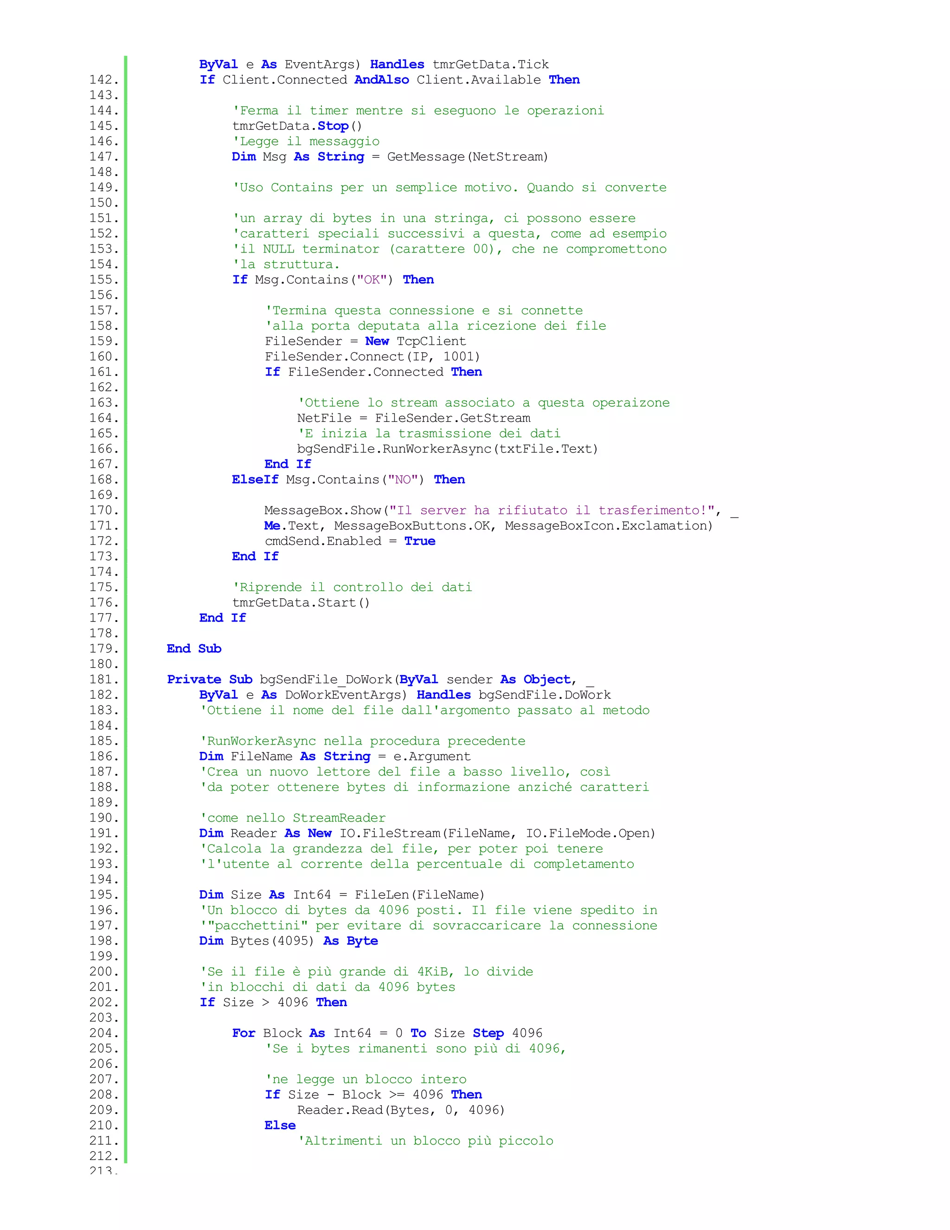
Task: Click 'NetFile = FileSender.GetStream'
Action: pyautogui.click(x=414, y=418)
